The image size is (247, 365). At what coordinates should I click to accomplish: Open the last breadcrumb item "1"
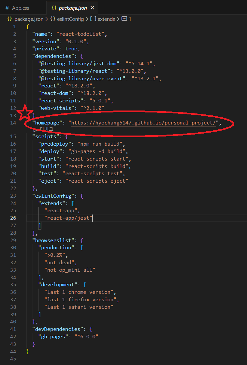[130, 19]
